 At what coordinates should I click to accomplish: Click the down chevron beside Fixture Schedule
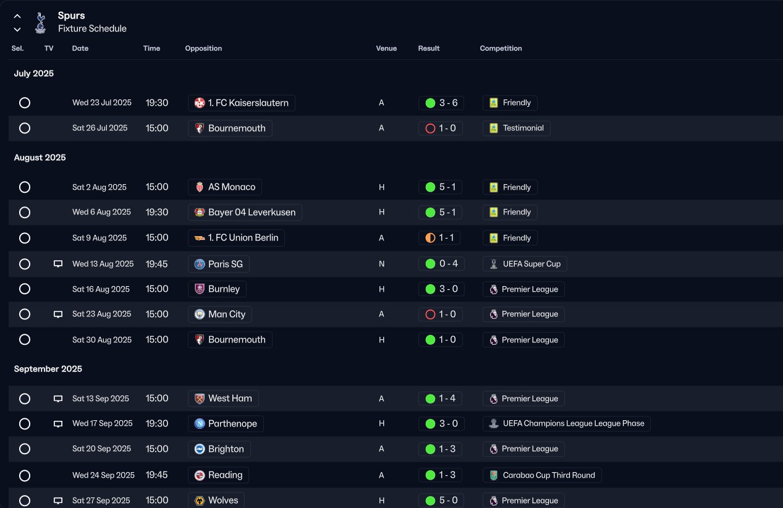click(17, 29)
